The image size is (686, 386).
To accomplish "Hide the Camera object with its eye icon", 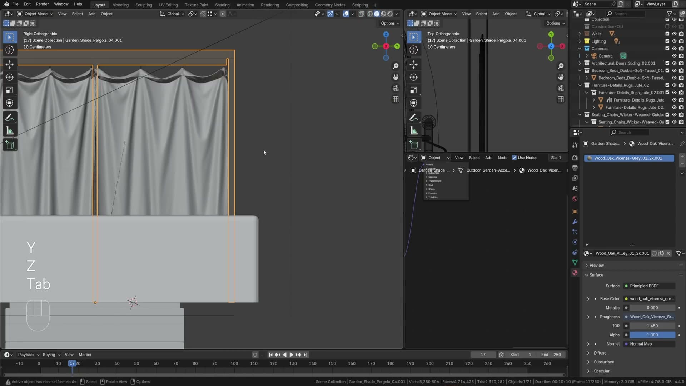I will point(674,56).
